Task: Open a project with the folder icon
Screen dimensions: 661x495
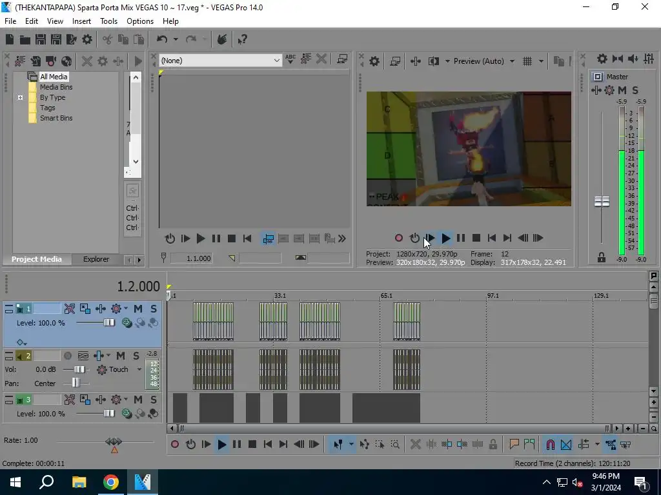Action: (x=25, y=39)
